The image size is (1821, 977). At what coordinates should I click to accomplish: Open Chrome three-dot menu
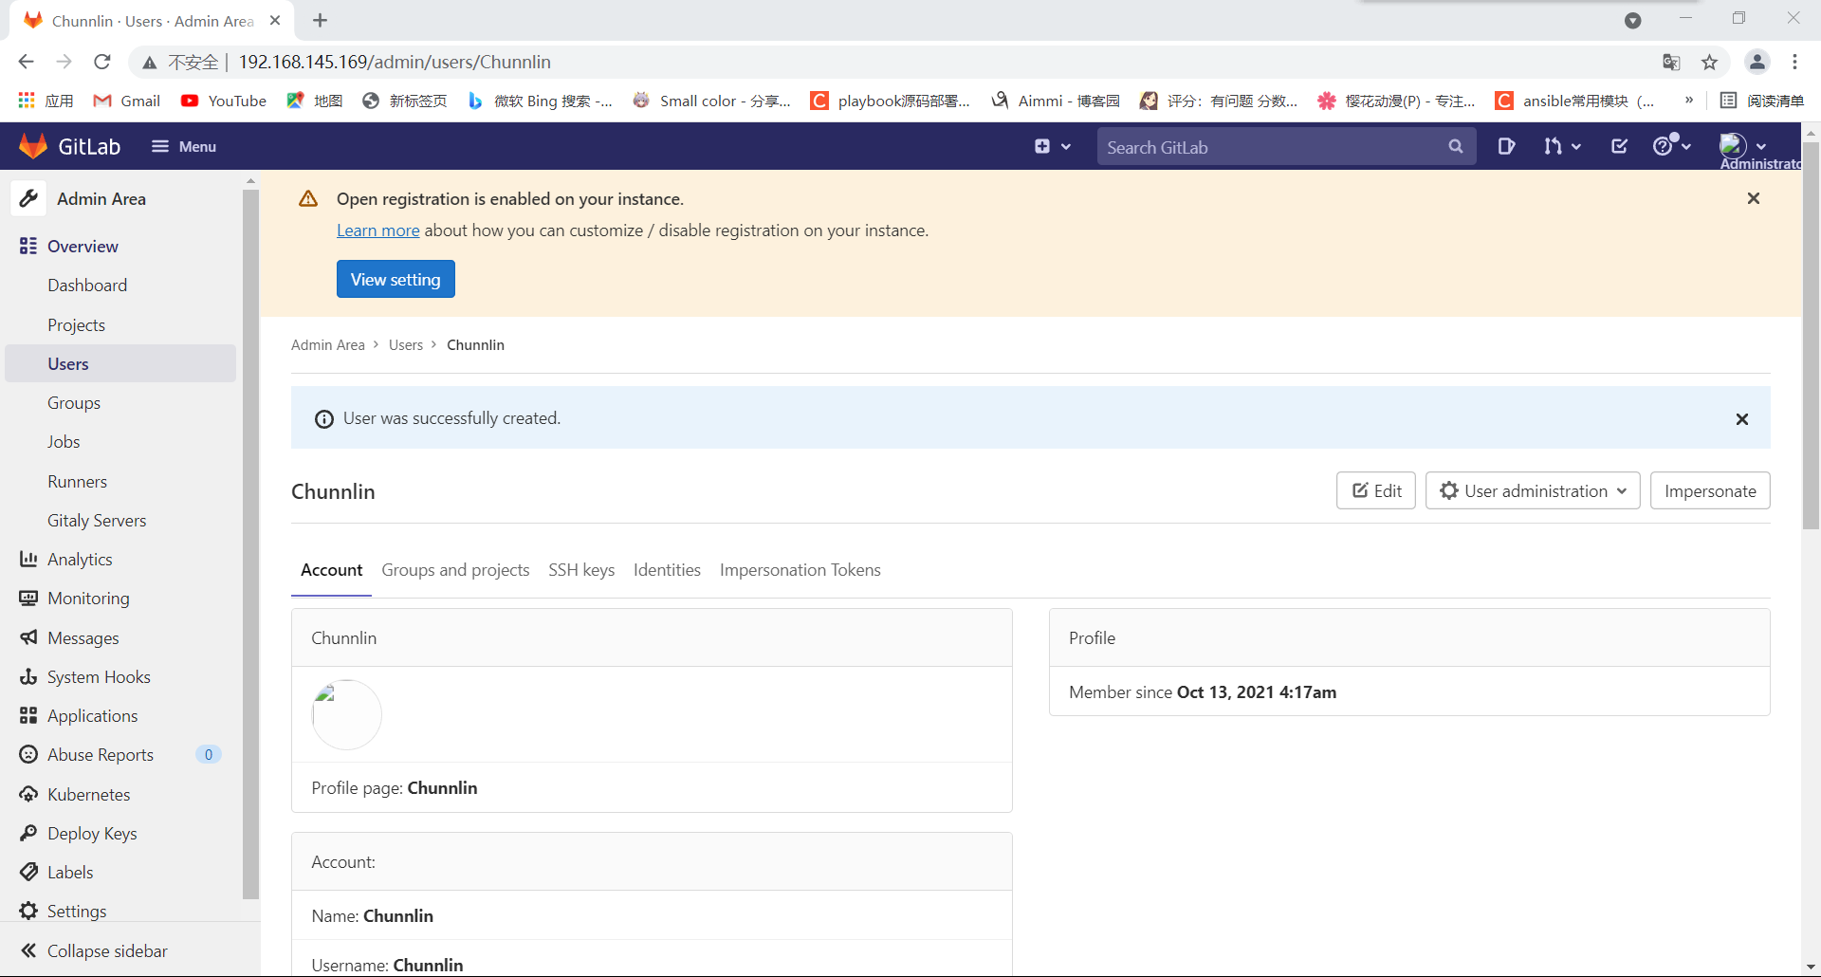click(1794, 63)
